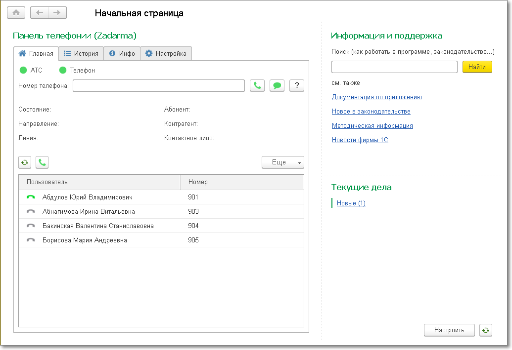Select Борисова Мария Андреевна row
Screen dimensions: 512x350
(x=85, y=240)
